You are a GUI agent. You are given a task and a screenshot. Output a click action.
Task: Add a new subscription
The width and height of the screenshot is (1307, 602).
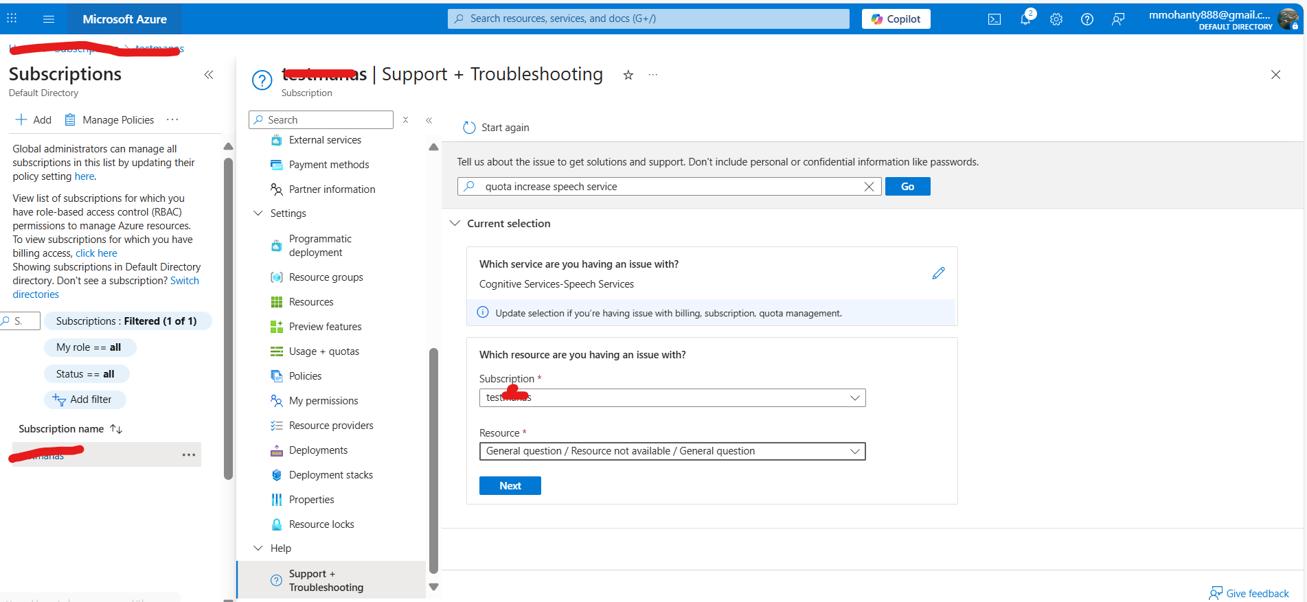(34, 119)
